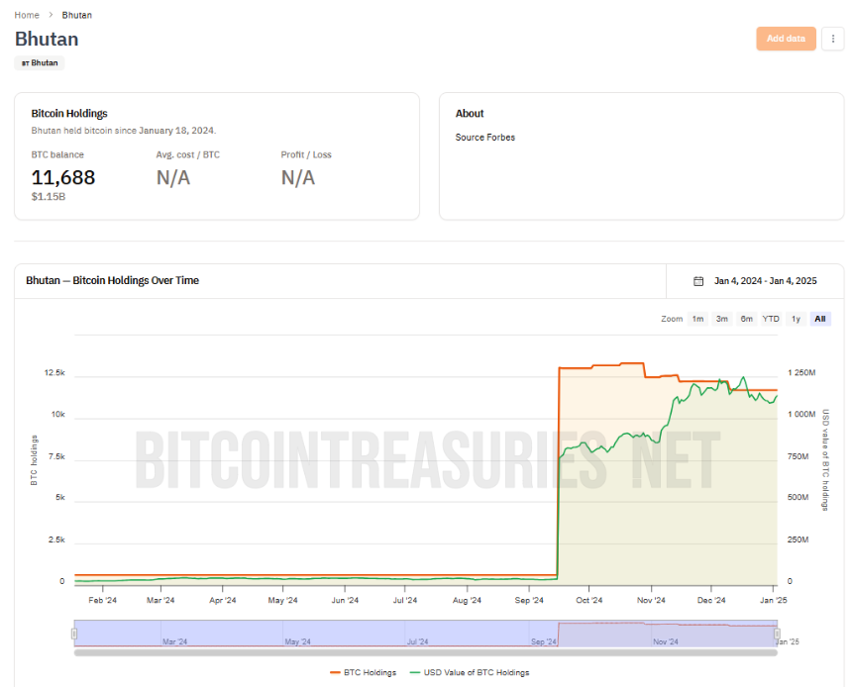852x687 pixels.
Task: Select 1y zoom range
Action: pyautogui.click(x=796, y=319)
